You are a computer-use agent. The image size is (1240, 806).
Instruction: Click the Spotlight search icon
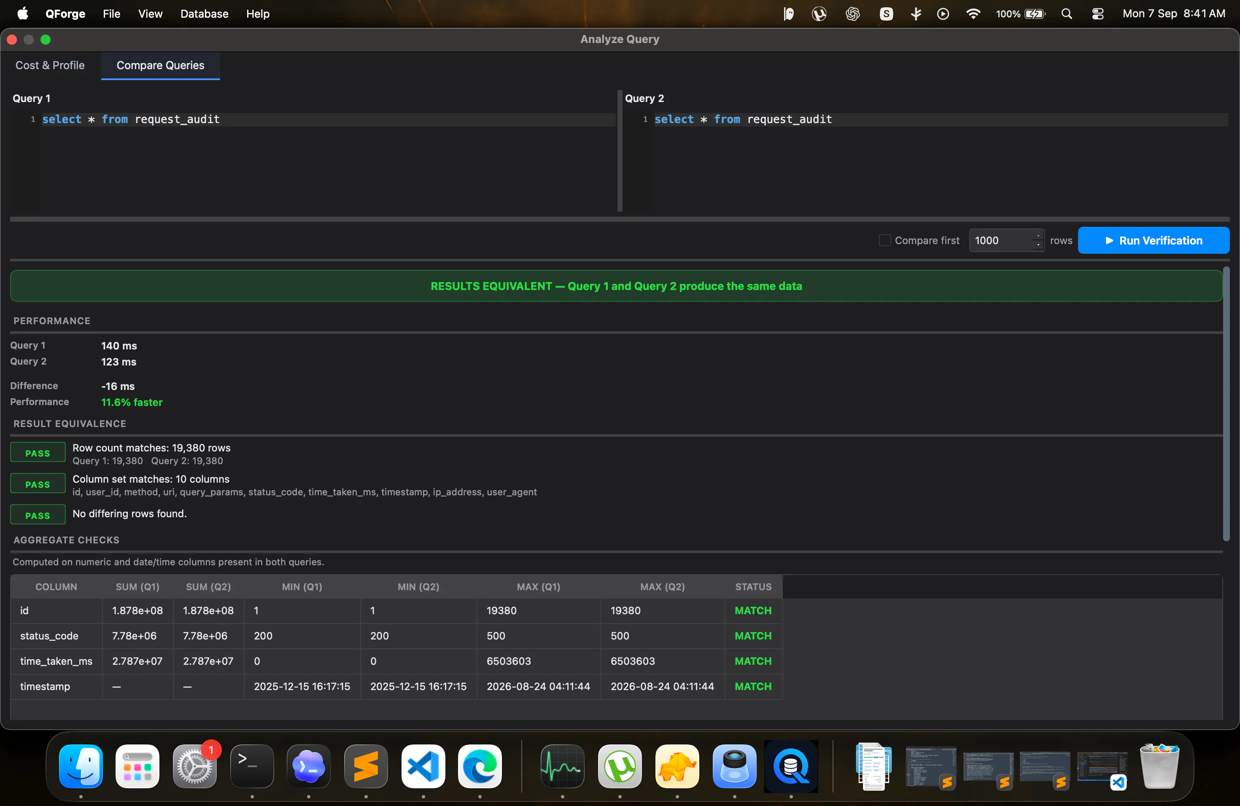[1067, 14]
